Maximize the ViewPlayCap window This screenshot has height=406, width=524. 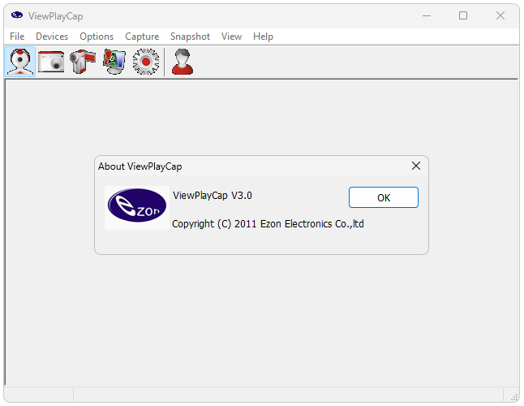click(463, 15)
